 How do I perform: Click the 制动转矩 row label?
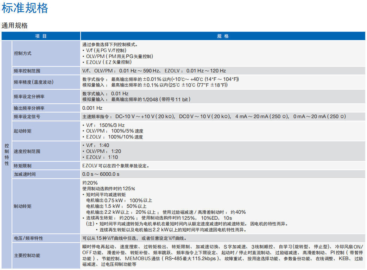pyautogui.click(x=23, y=206)
